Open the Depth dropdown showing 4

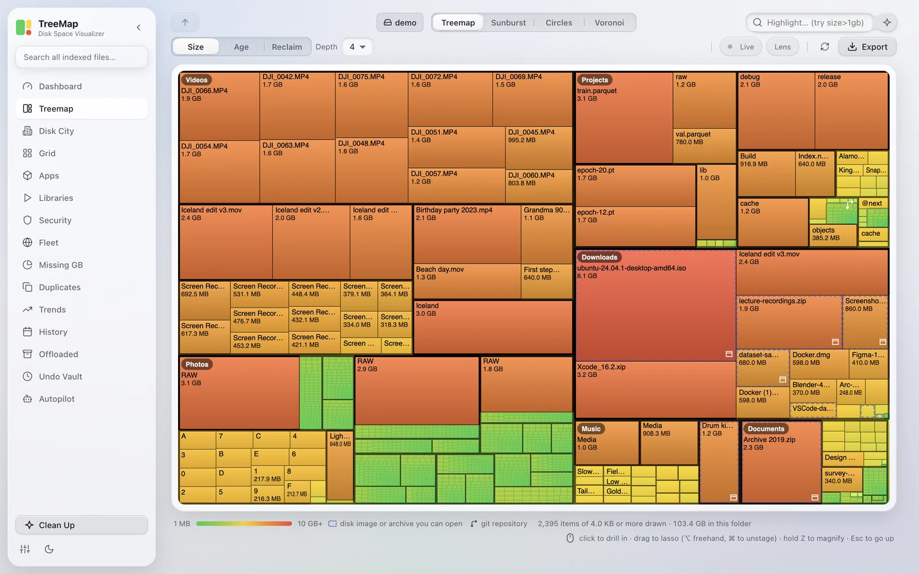(x=357, y=47)
